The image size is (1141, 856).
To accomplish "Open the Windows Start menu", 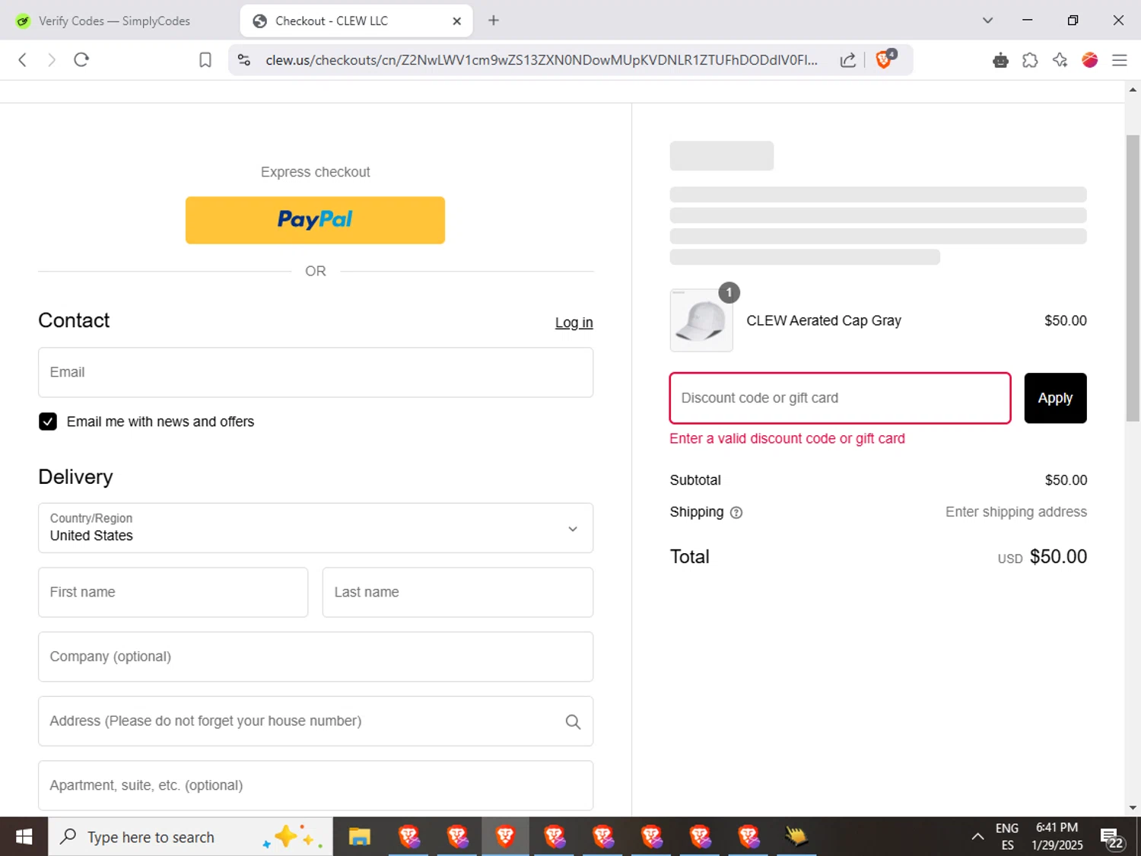I will click(24, 837).
